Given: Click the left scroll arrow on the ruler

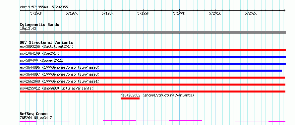Looking at the screenshot, I should 21,11.
